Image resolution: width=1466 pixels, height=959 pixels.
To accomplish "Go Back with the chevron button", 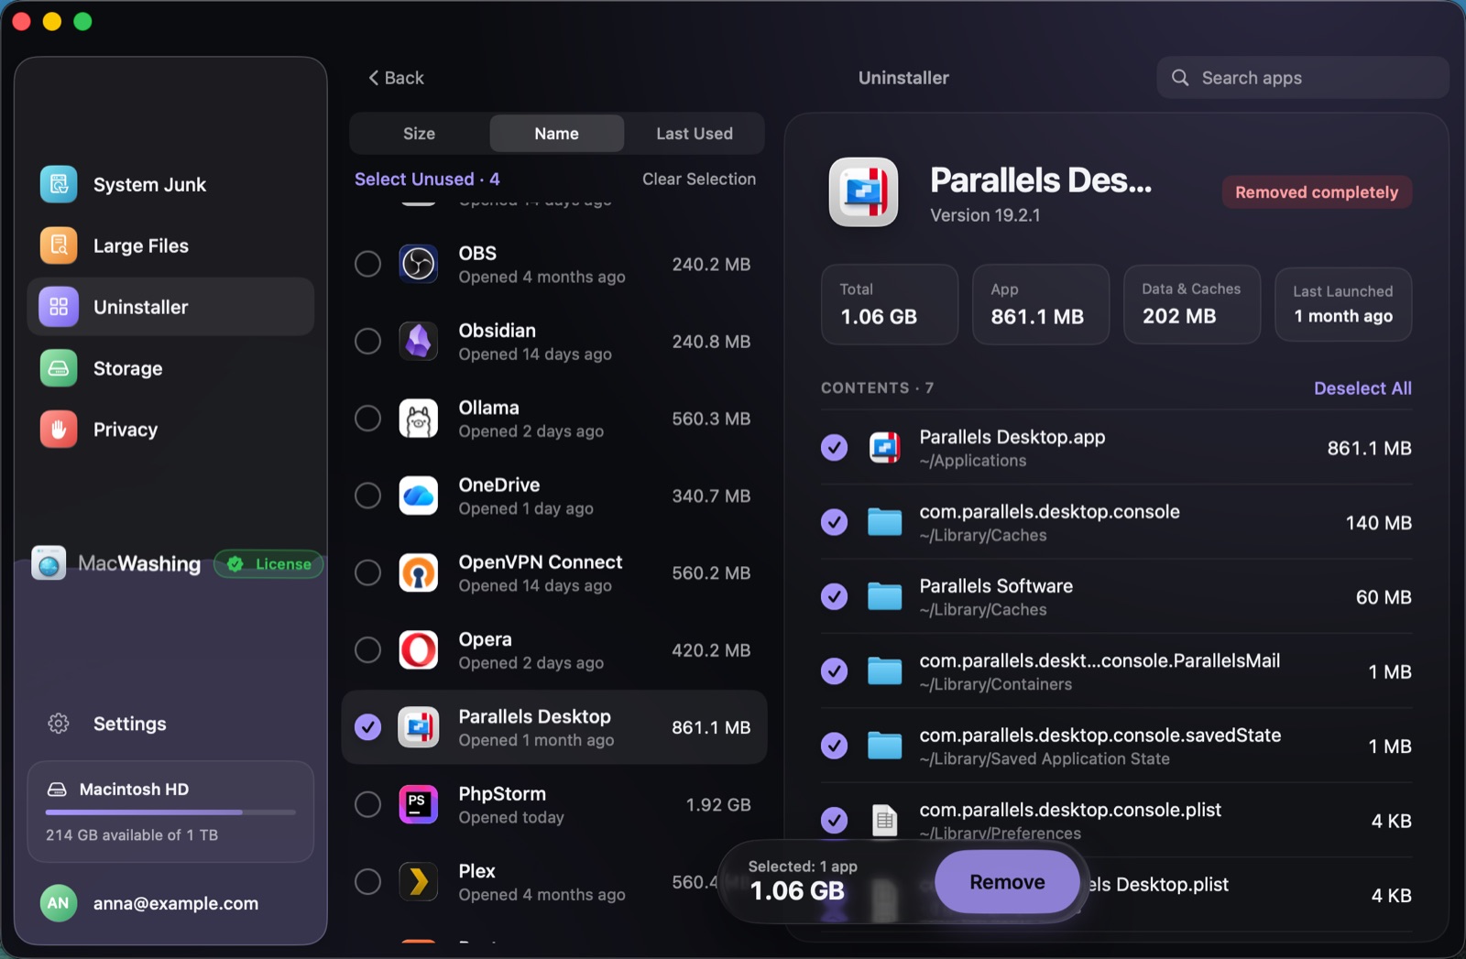I will [396, 78].
